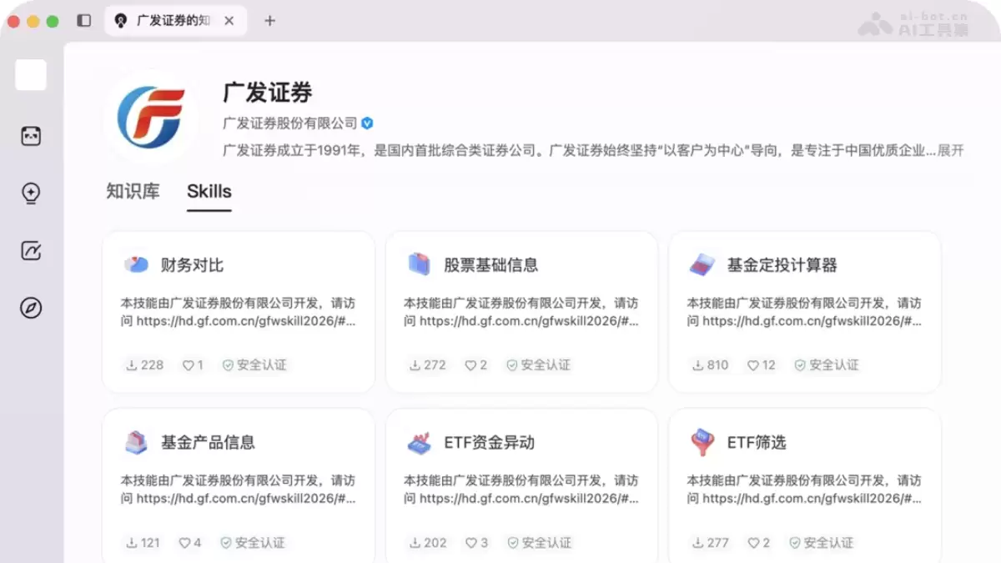Screen dimensions: 1001x563
Task: Click 安全认证 badge on 基金定投计算器 card
Action: pyautogui.click(x=826, y=365)
